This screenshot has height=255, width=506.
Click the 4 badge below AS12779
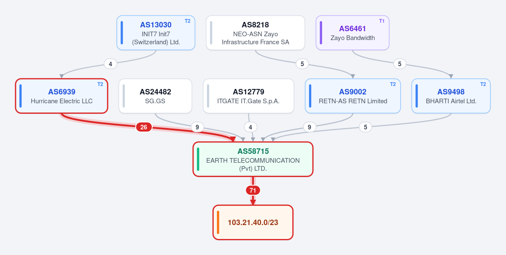[x=250, y=127]
